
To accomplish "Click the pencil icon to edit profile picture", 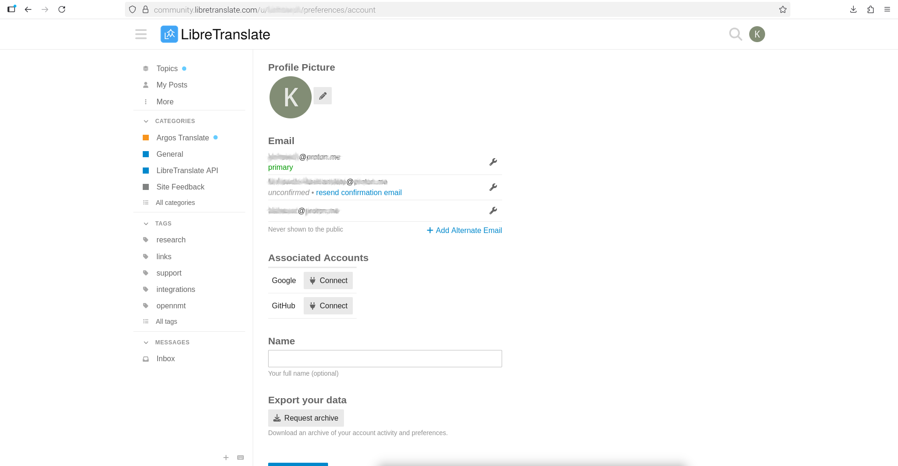I will click(x=322, y=96).
